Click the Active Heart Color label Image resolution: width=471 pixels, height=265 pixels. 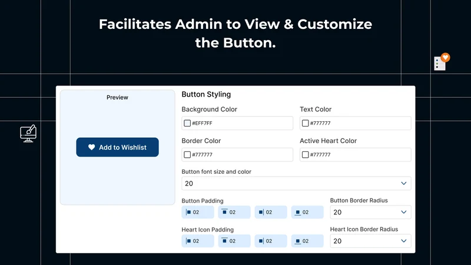[329, 141]
